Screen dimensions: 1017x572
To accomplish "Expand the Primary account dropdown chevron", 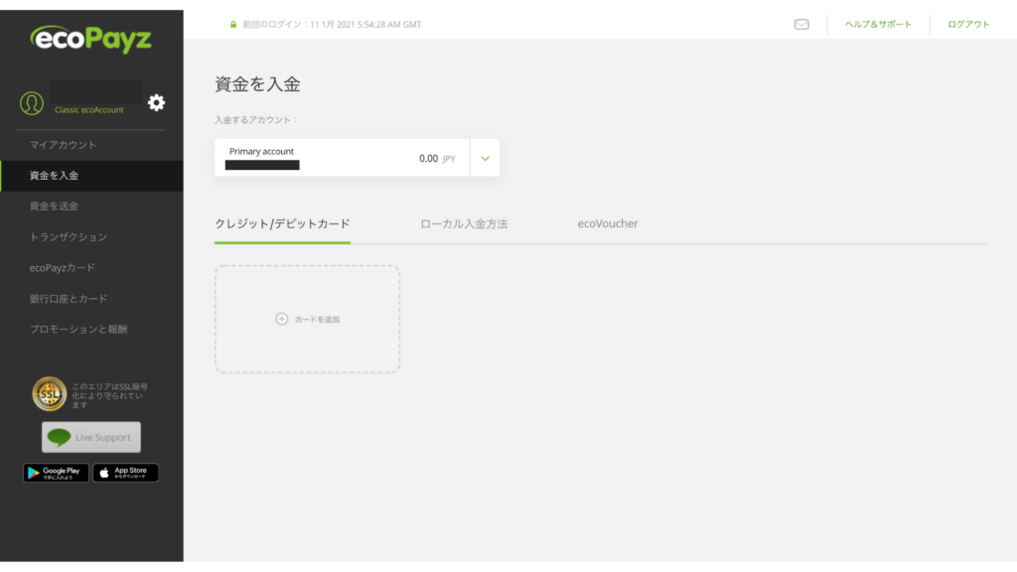I will 485,158.
